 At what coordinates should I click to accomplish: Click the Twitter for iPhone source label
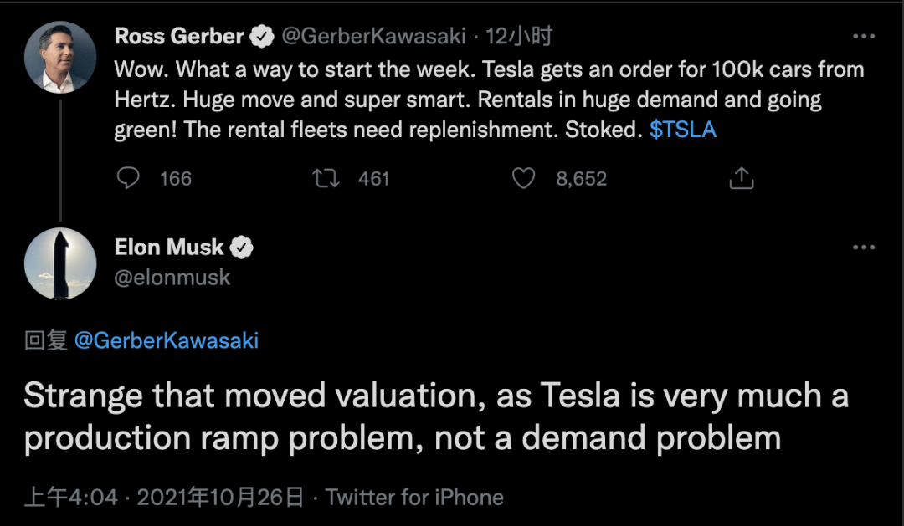[414, 498]
